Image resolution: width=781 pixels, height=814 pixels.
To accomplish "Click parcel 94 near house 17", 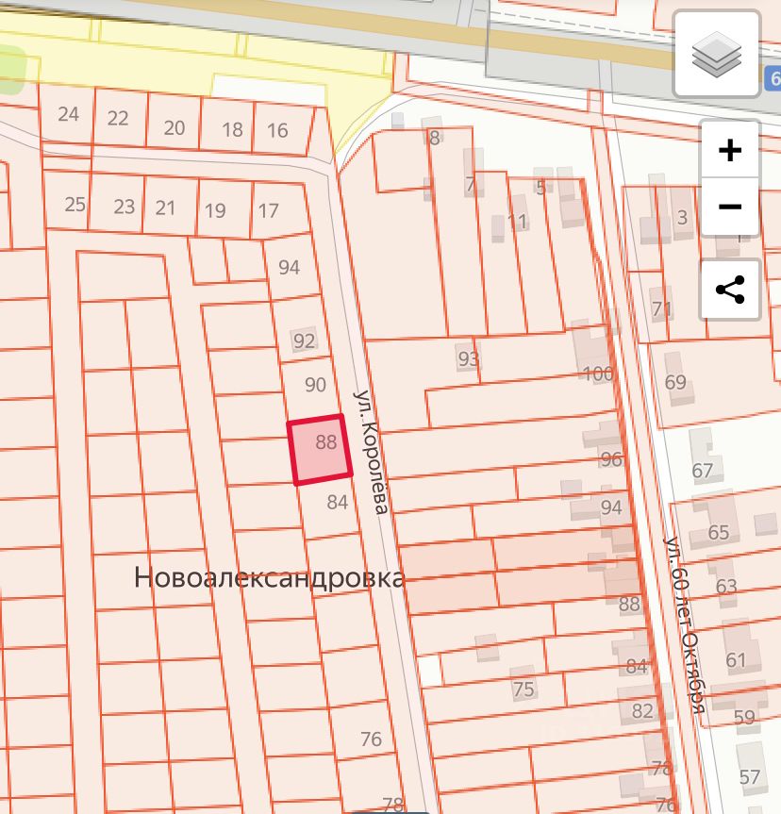I will 289,267.
